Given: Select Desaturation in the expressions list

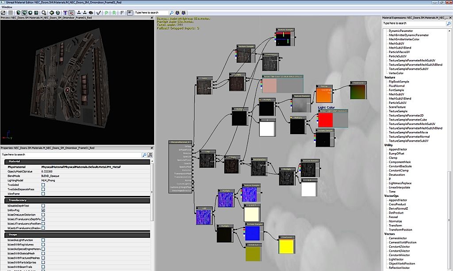Looking at the screenshot, I should [x=397, y=175].
